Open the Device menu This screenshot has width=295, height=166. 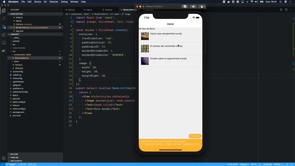pyautogui.click(x=37, y=2)
